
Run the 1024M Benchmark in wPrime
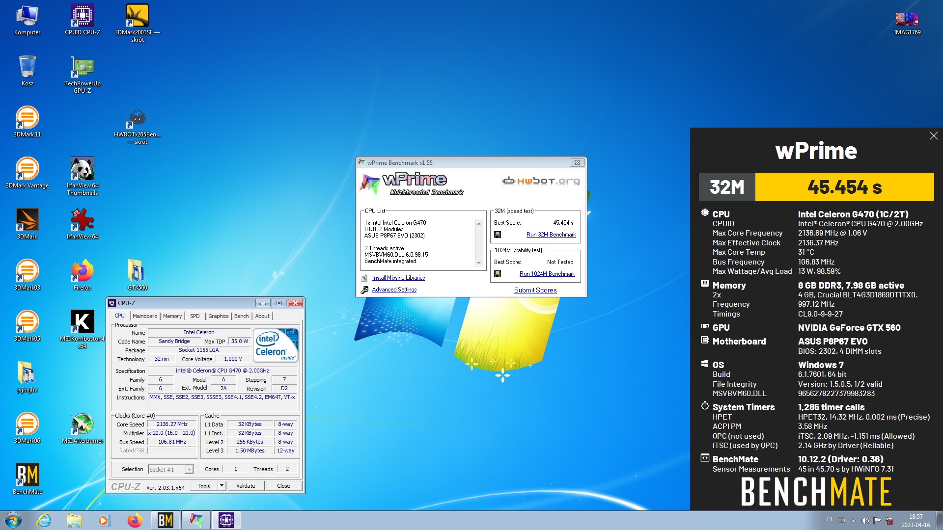click(547, 274)
